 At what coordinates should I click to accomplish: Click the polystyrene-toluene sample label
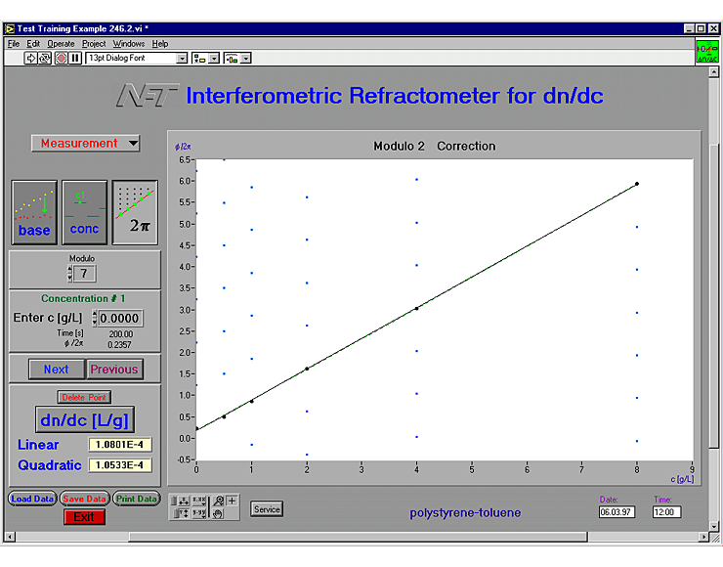pyautogui.click(x=465, y=512)
